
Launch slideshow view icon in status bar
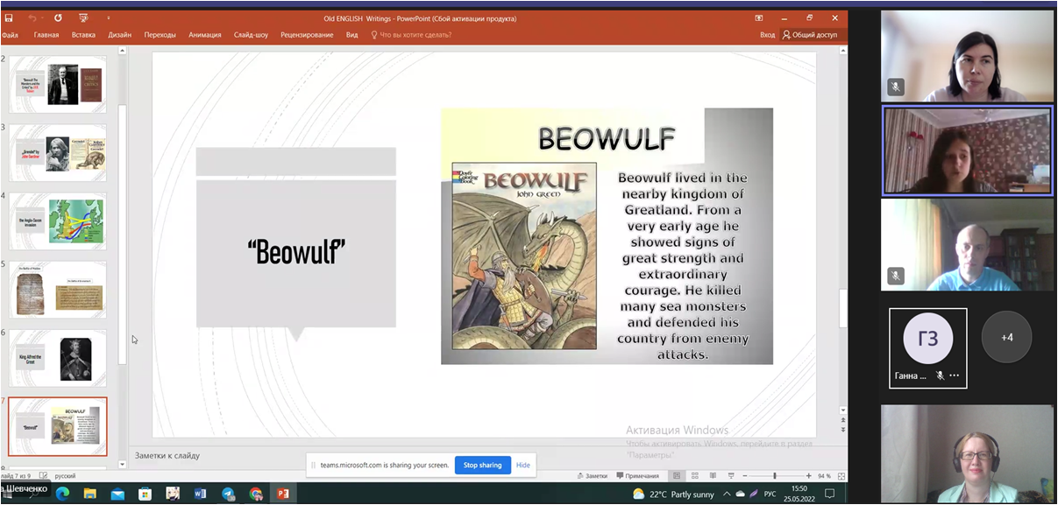[731, 476]
